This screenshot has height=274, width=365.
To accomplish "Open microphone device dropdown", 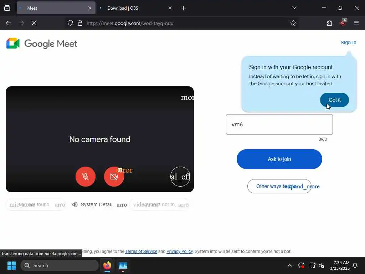I will click(36, 204).
